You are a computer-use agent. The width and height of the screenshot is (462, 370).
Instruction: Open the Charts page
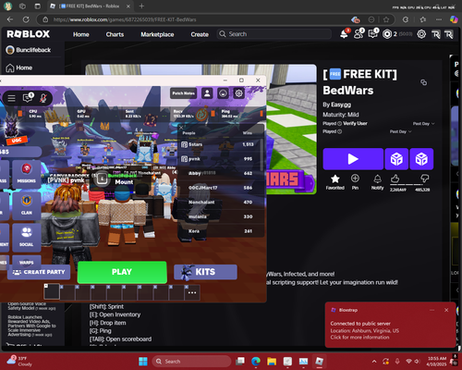pos(115,34)
